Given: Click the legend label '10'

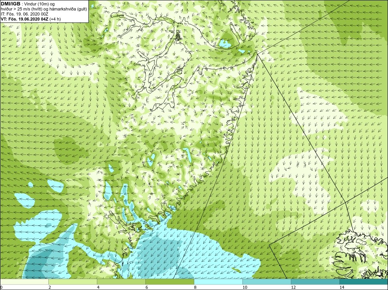Looking at the screenshot, I should [245, 287].
